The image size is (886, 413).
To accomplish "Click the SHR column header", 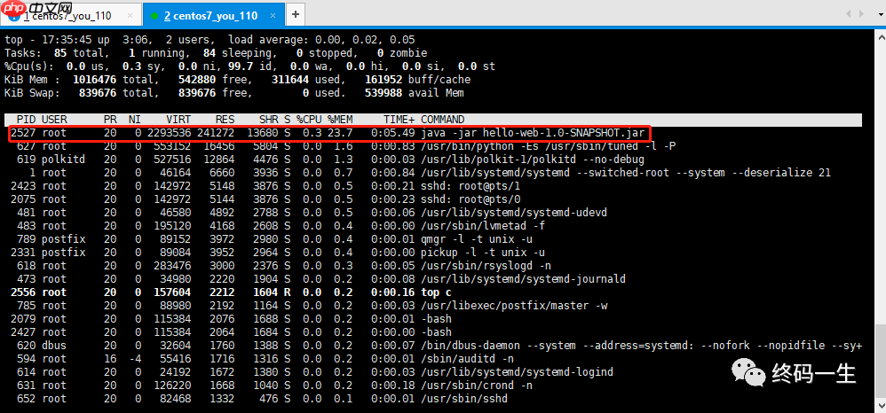I will [x=268, y=120].
